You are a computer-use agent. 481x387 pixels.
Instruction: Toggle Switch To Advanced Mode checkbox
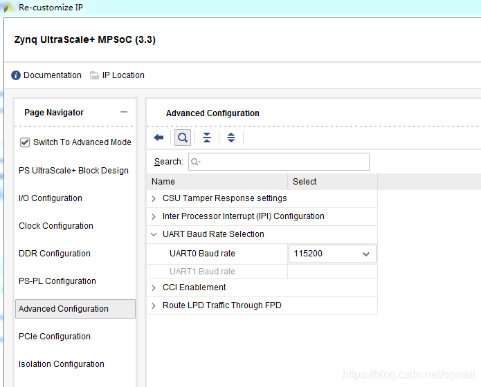tap(25, 142)
